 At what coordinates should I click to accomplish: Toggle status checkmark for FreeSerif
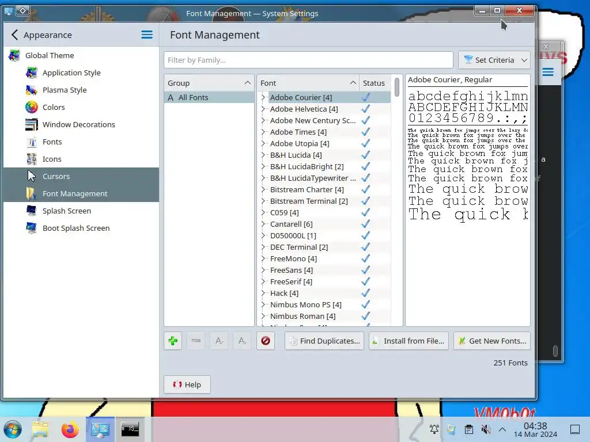pos(365,281)
